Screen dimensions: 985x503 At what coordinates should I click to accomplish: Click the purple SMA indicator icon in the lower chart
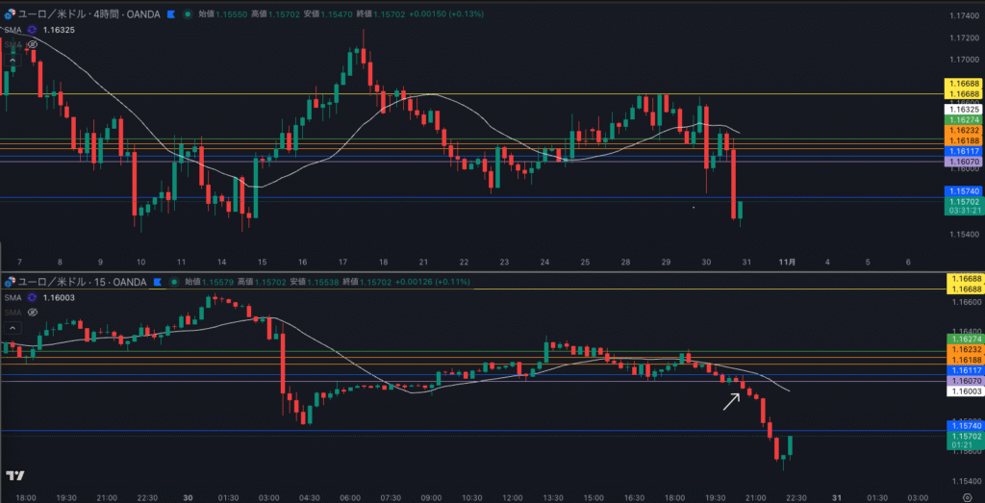coord(32,298)
